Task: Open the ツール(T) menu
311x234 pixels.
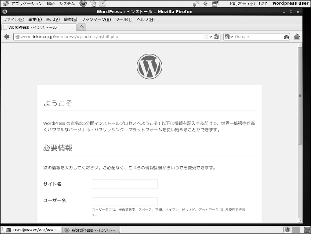Action: click(124, 19)
